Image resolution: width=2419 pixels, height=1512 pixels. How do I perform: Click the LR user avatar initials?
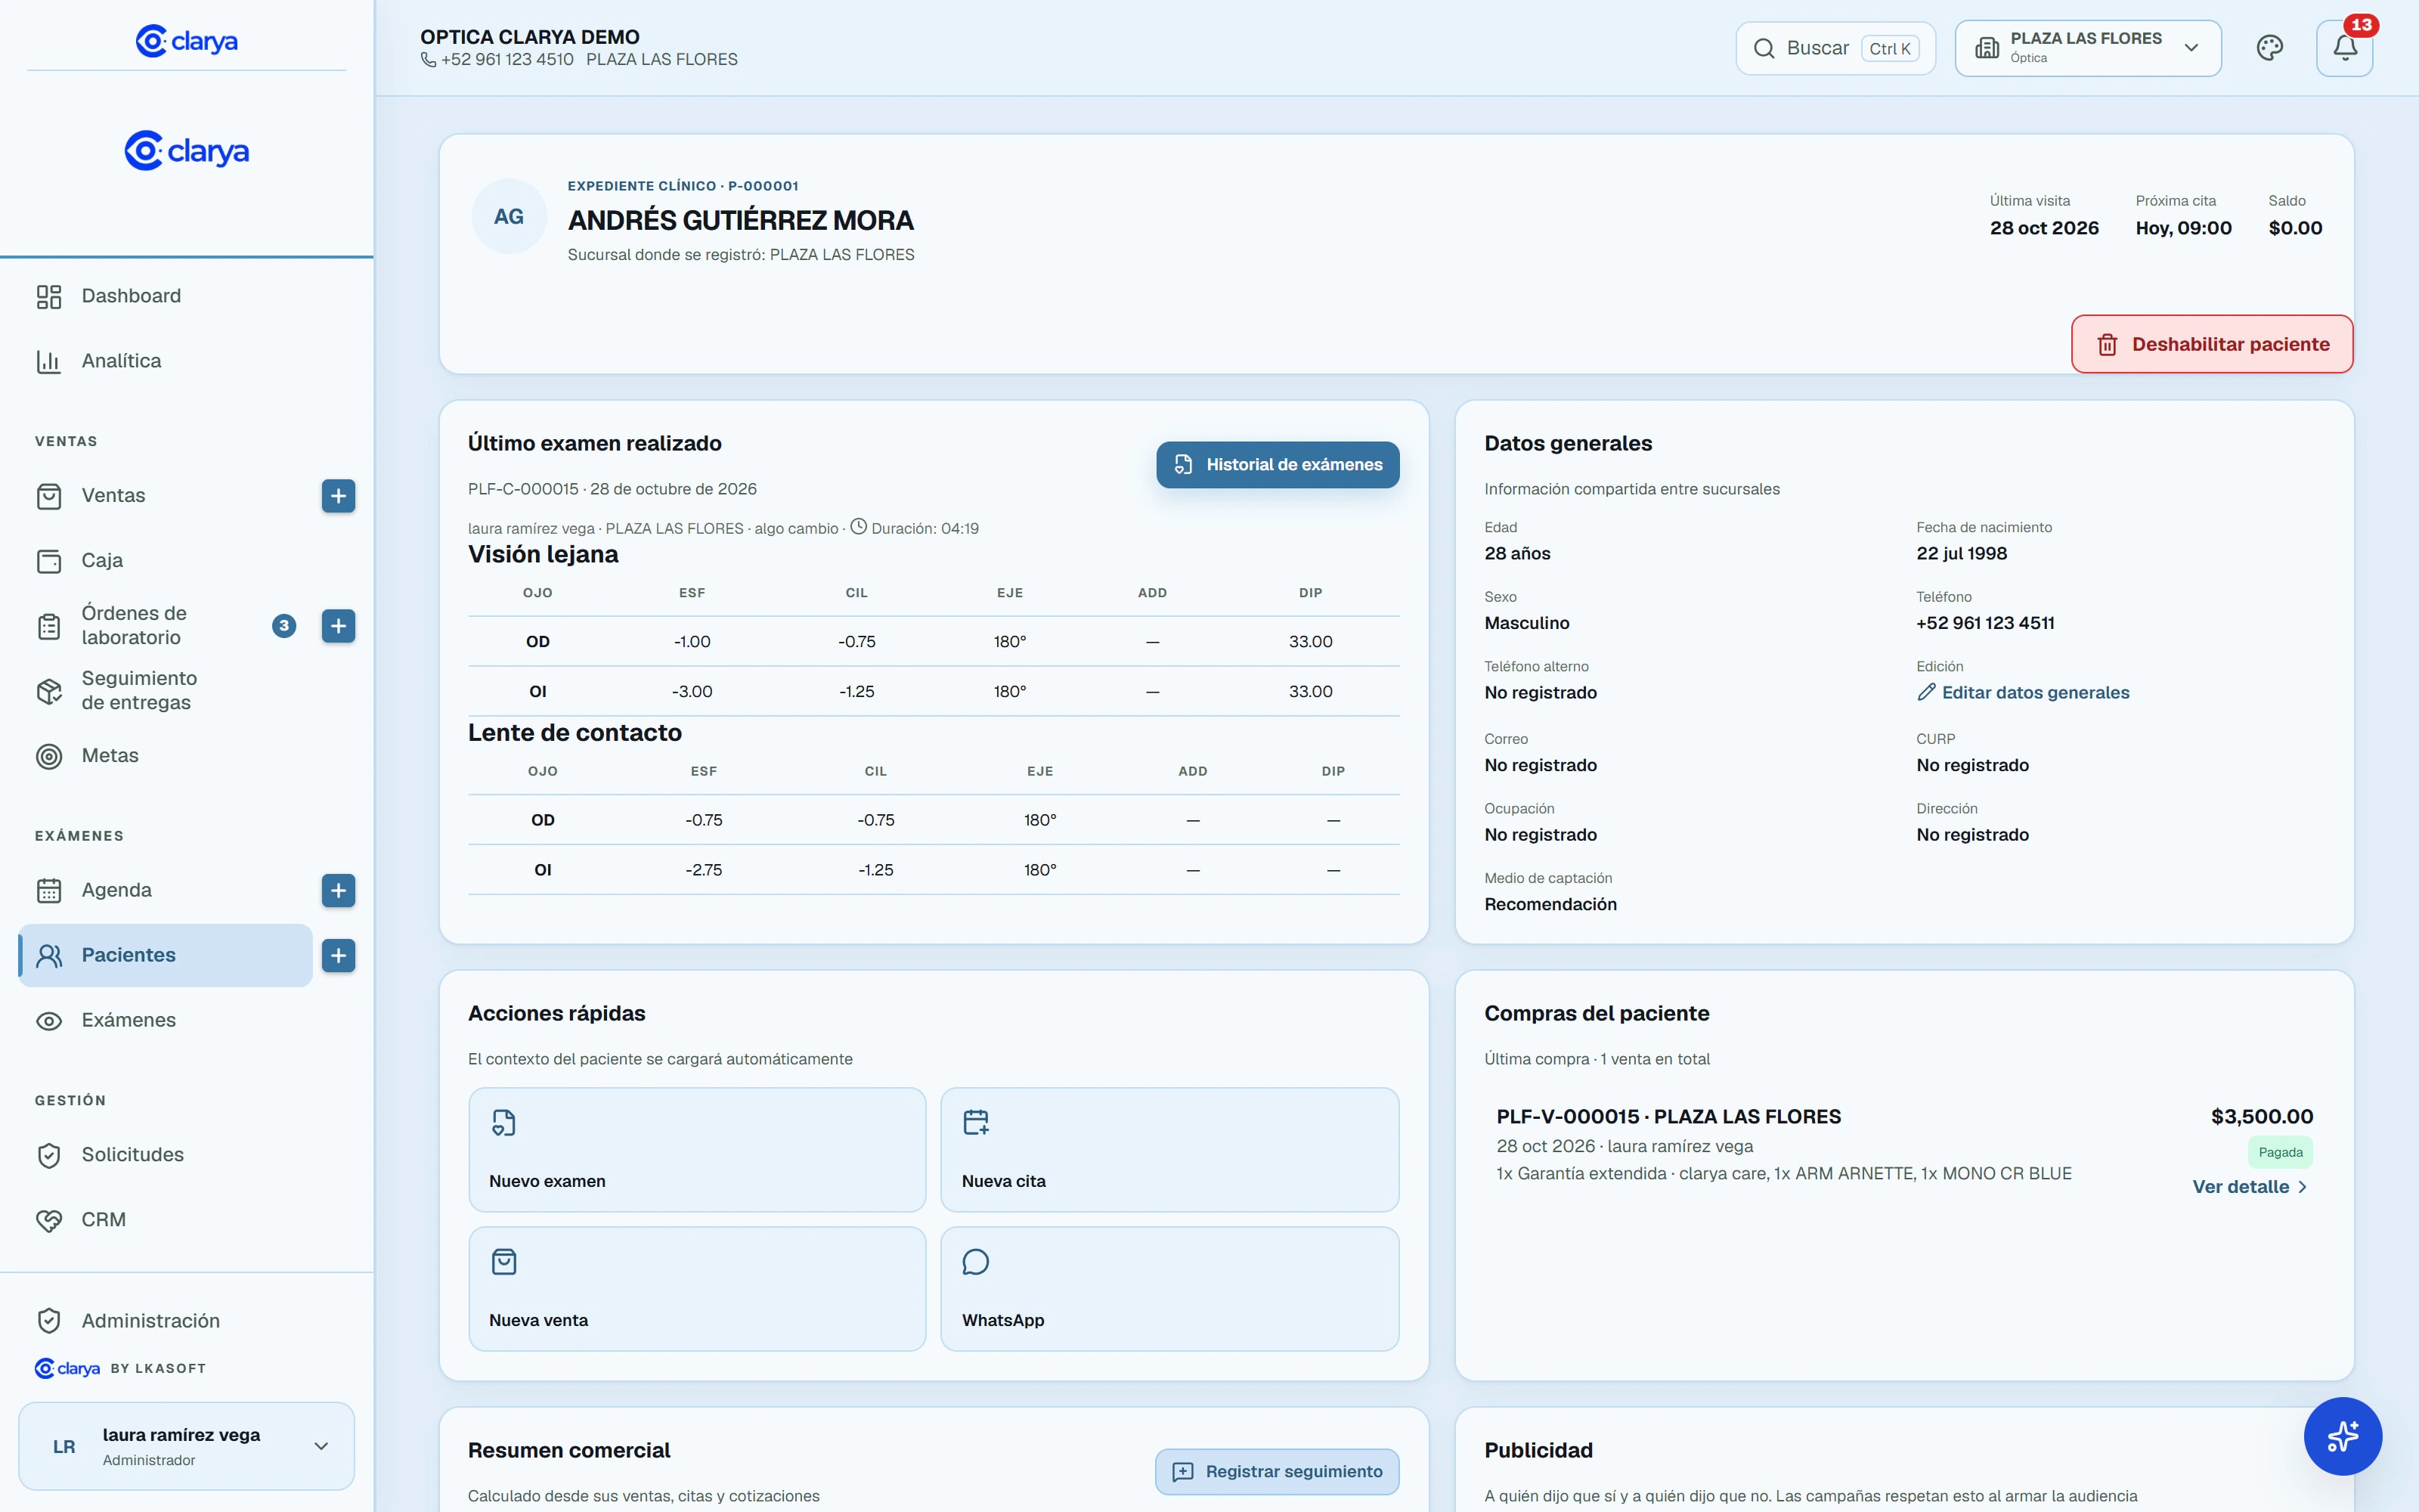[64, 1446]
